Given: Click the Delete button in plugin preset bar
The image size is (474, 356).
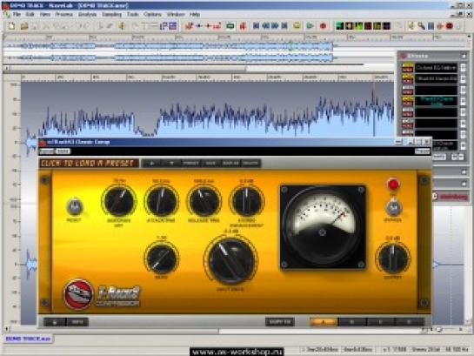Looking at the screenshot, I should 250,164.
